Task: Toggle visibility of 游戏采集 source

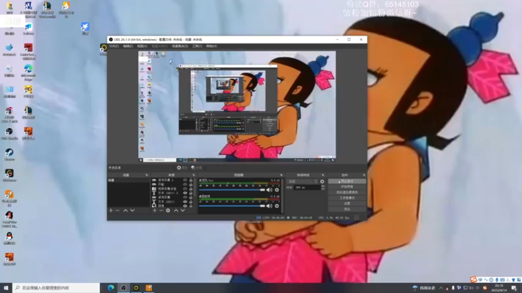Action: coord(185,197)
